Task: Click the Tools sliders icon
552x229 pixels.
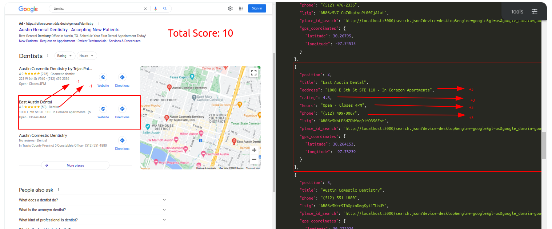Action: point(535,12)
